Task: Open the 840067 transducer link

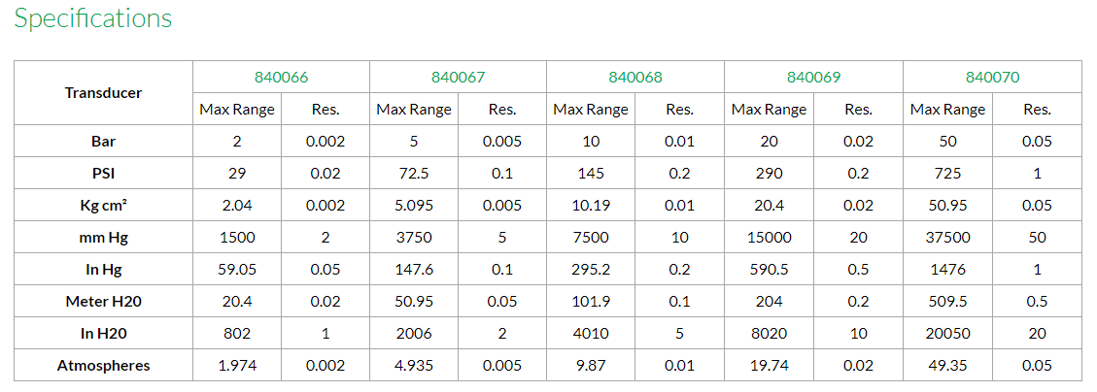Action: pos(458,78)
